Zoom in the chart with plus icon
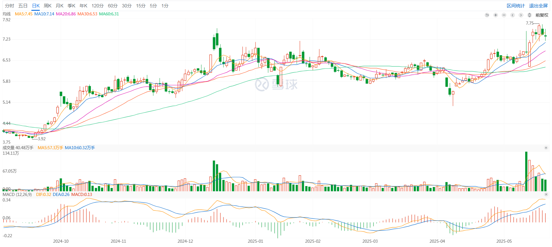Screen dimensions: 552x247 pos(495,15)
